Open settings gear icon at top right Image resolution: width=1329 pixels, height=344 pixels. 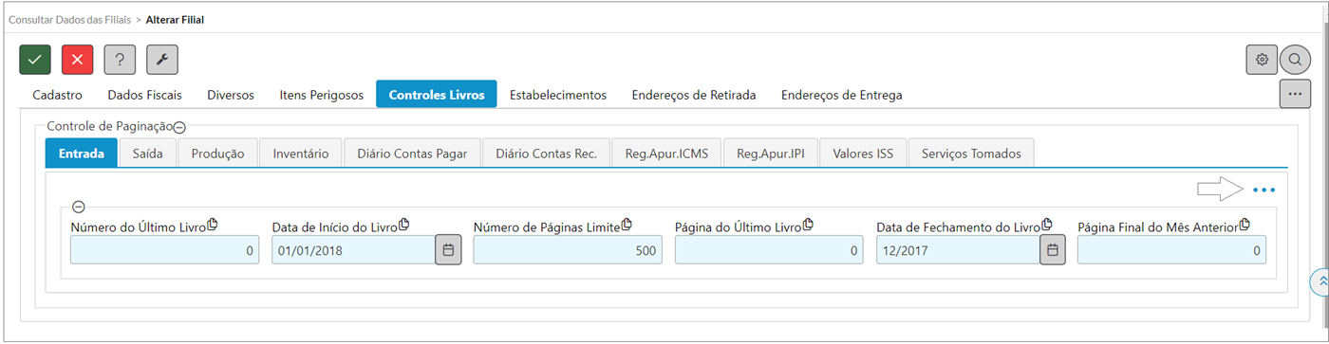click(1262, 59)
